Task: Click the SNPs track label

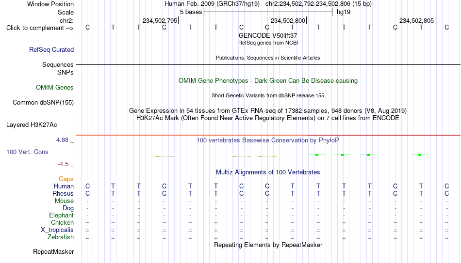Action: coord(66,72)
